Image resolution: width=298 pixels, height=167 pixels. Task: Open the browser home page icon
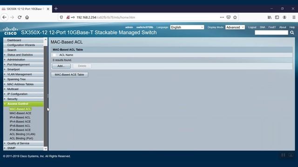point(27,17)
